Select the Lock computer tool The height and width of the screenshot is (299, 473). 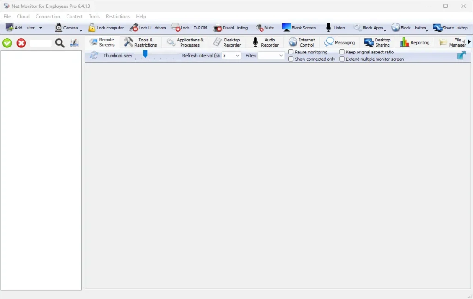(106, 27)
